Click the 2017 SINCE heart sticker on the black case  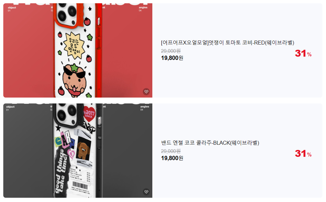coord(89,114)
